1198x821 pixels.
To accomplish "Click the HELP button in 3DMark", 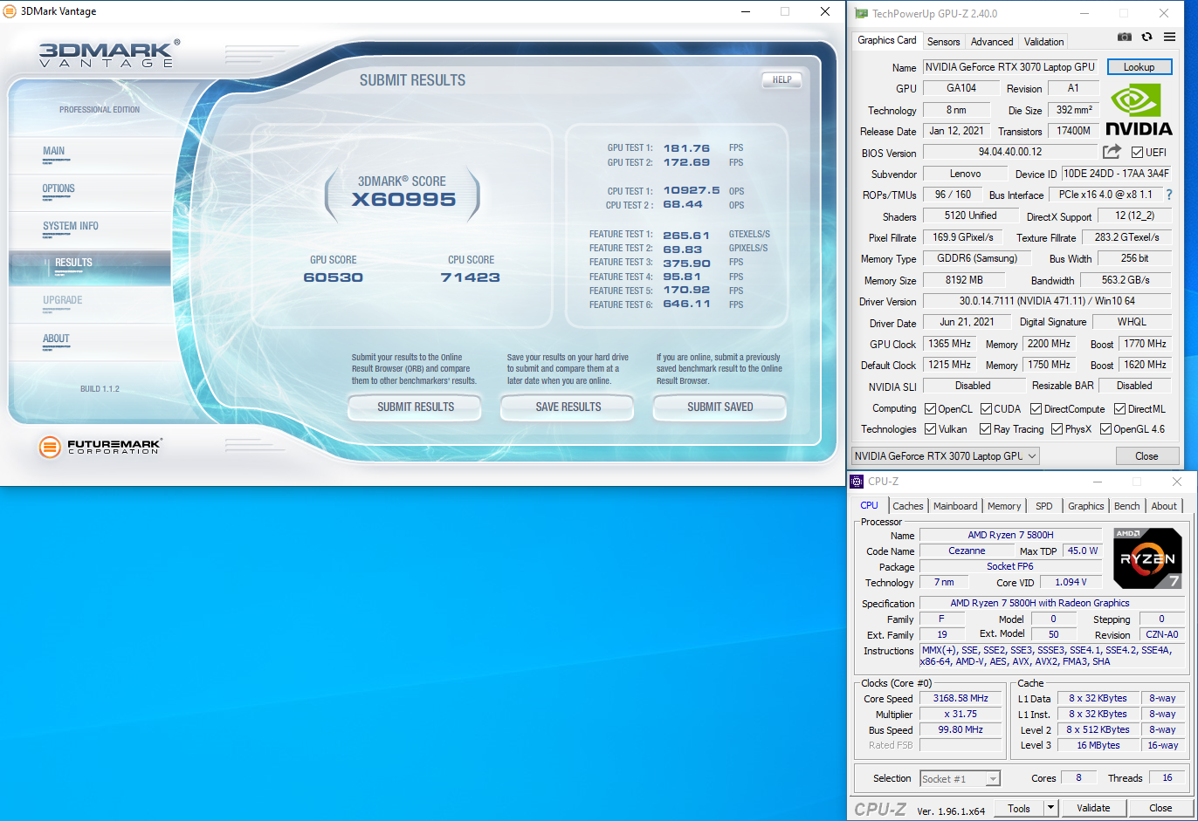I will click(x=781, y=79).
